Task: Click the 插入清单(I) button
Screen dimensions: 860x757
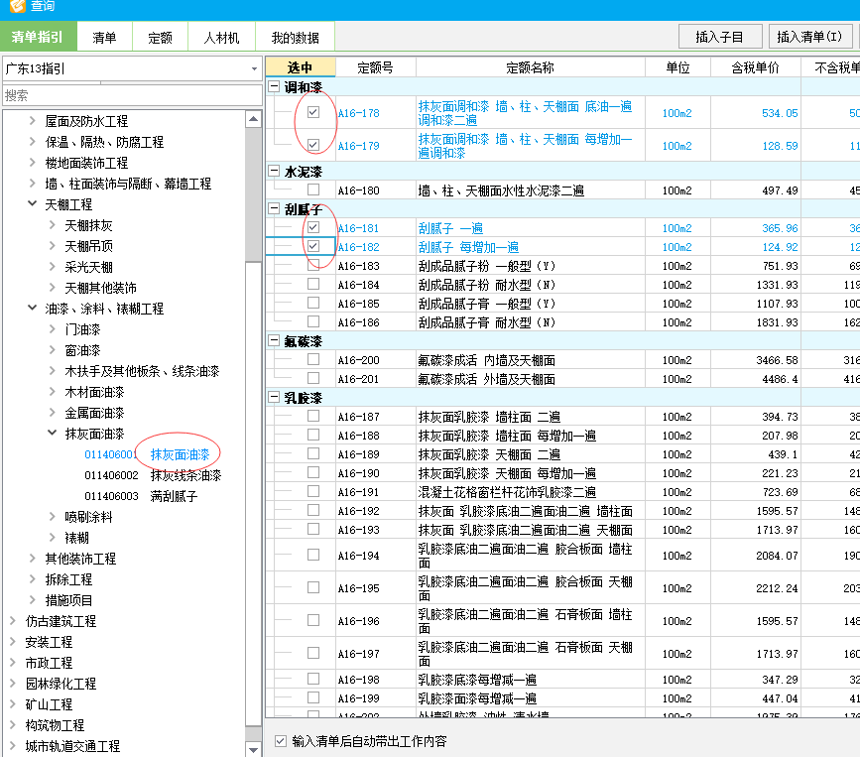Action: pos(809,37)
